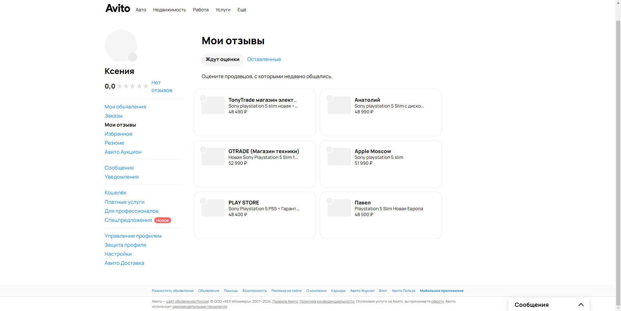The width and height of the screenshot is (621, 311).
Task: Open рекомендательные технологии link
Action: point(200,307)
